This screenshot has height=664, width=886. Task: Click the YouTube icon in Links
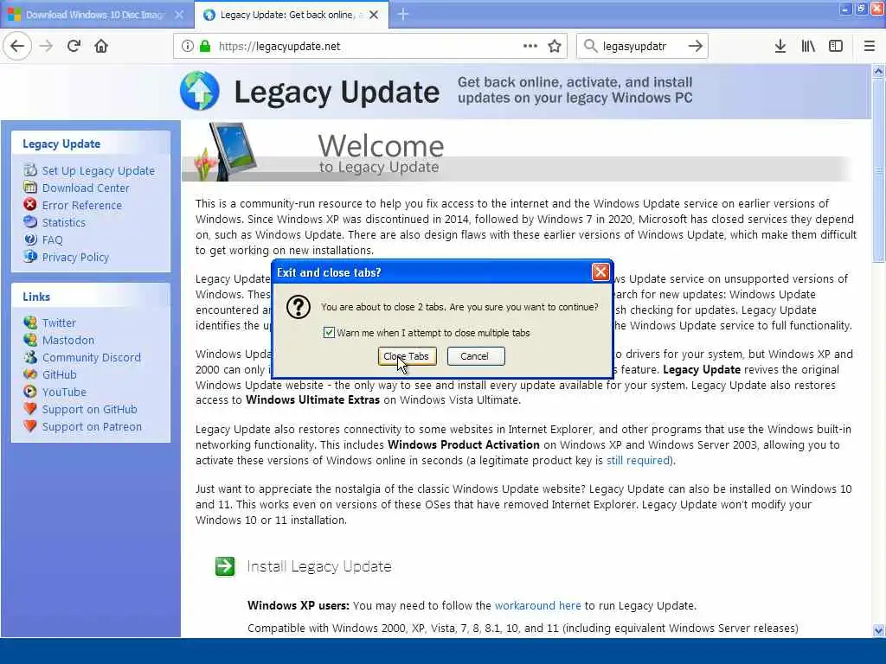30,392
